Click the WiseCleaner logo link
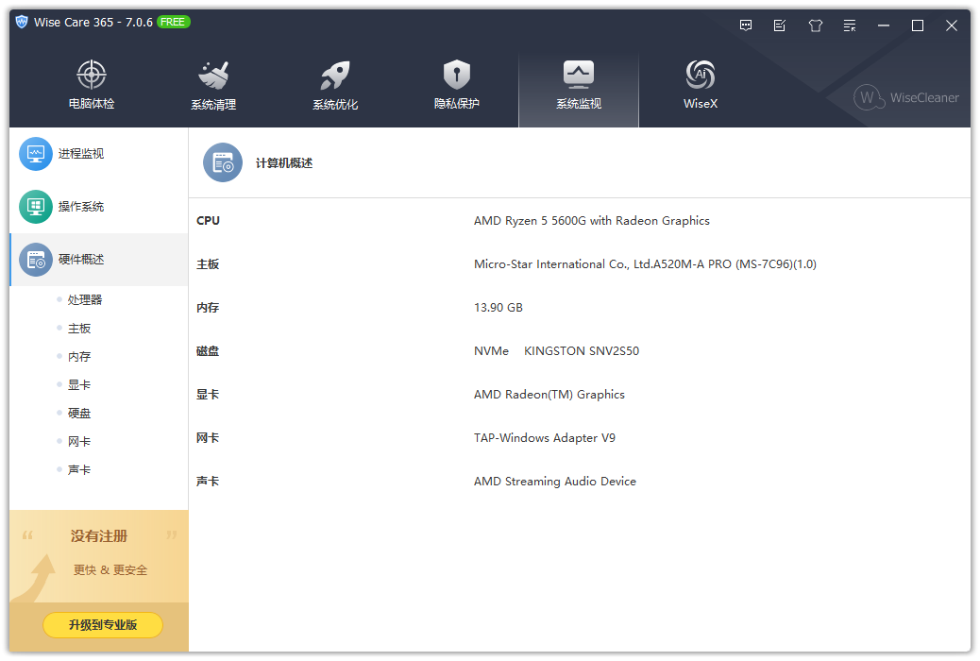This screenshot has height=661, width=980. click(x=906, y=97)
